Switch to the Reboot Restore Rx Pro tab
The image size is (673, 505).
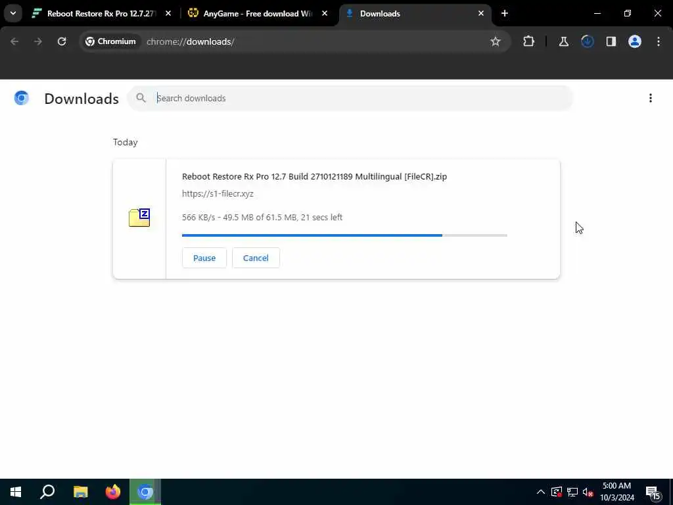101,13
